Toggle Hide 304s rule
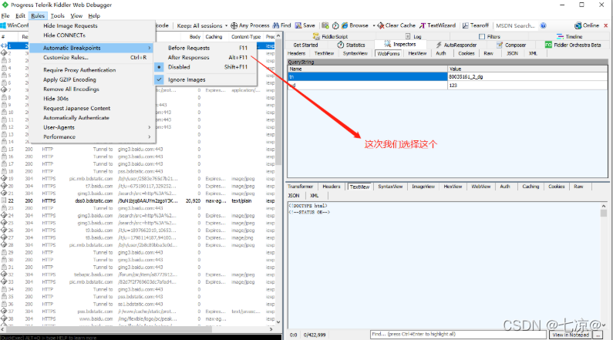Screen dimensions: 613x340 tap(56, 99)
